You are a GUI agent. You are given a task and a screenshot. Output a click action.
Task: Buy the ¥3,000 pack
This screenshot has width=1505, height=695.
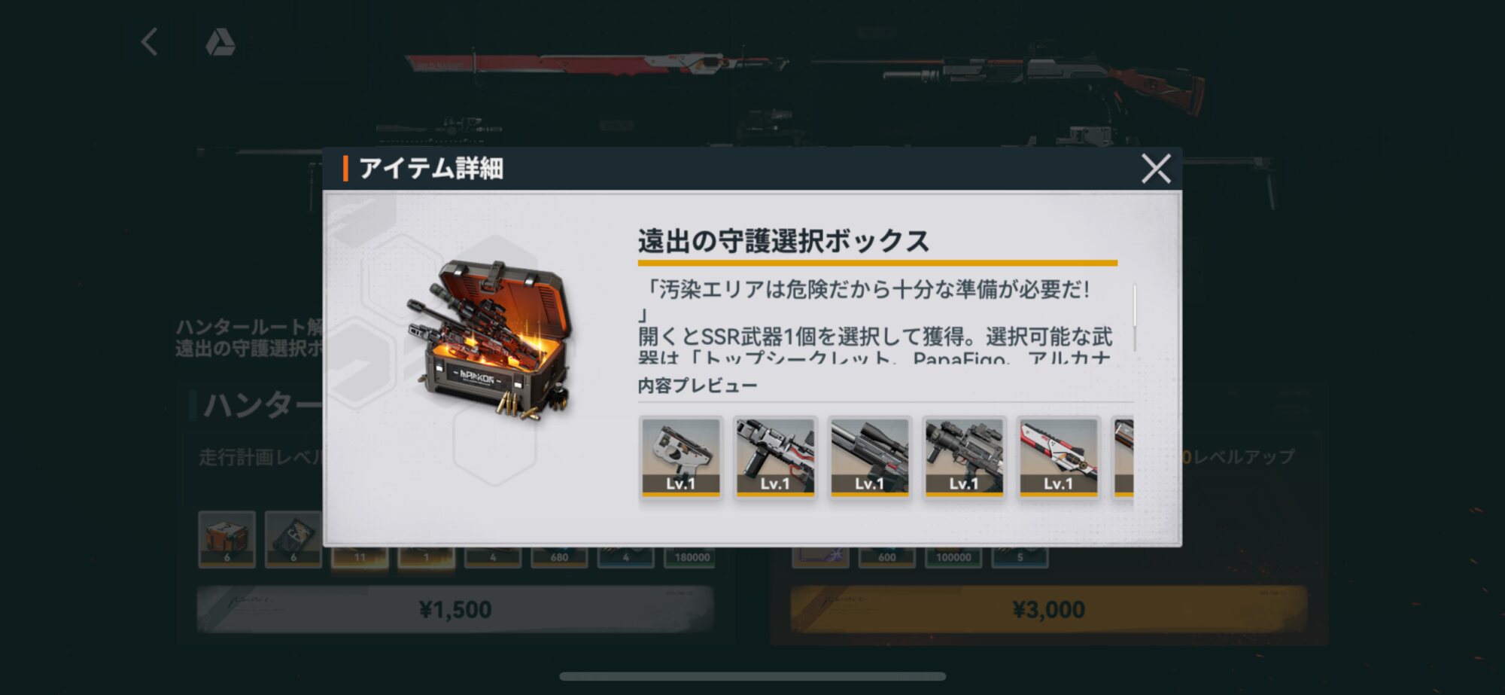tap(1048, 609)
